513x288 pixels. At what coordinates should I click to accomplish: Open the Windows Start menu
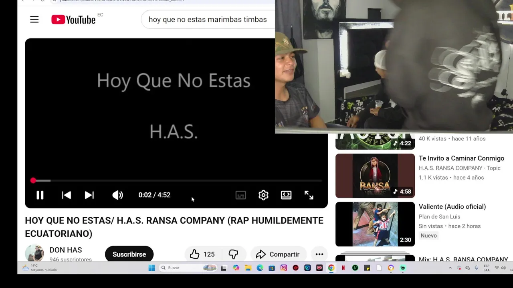pos(151,268)
